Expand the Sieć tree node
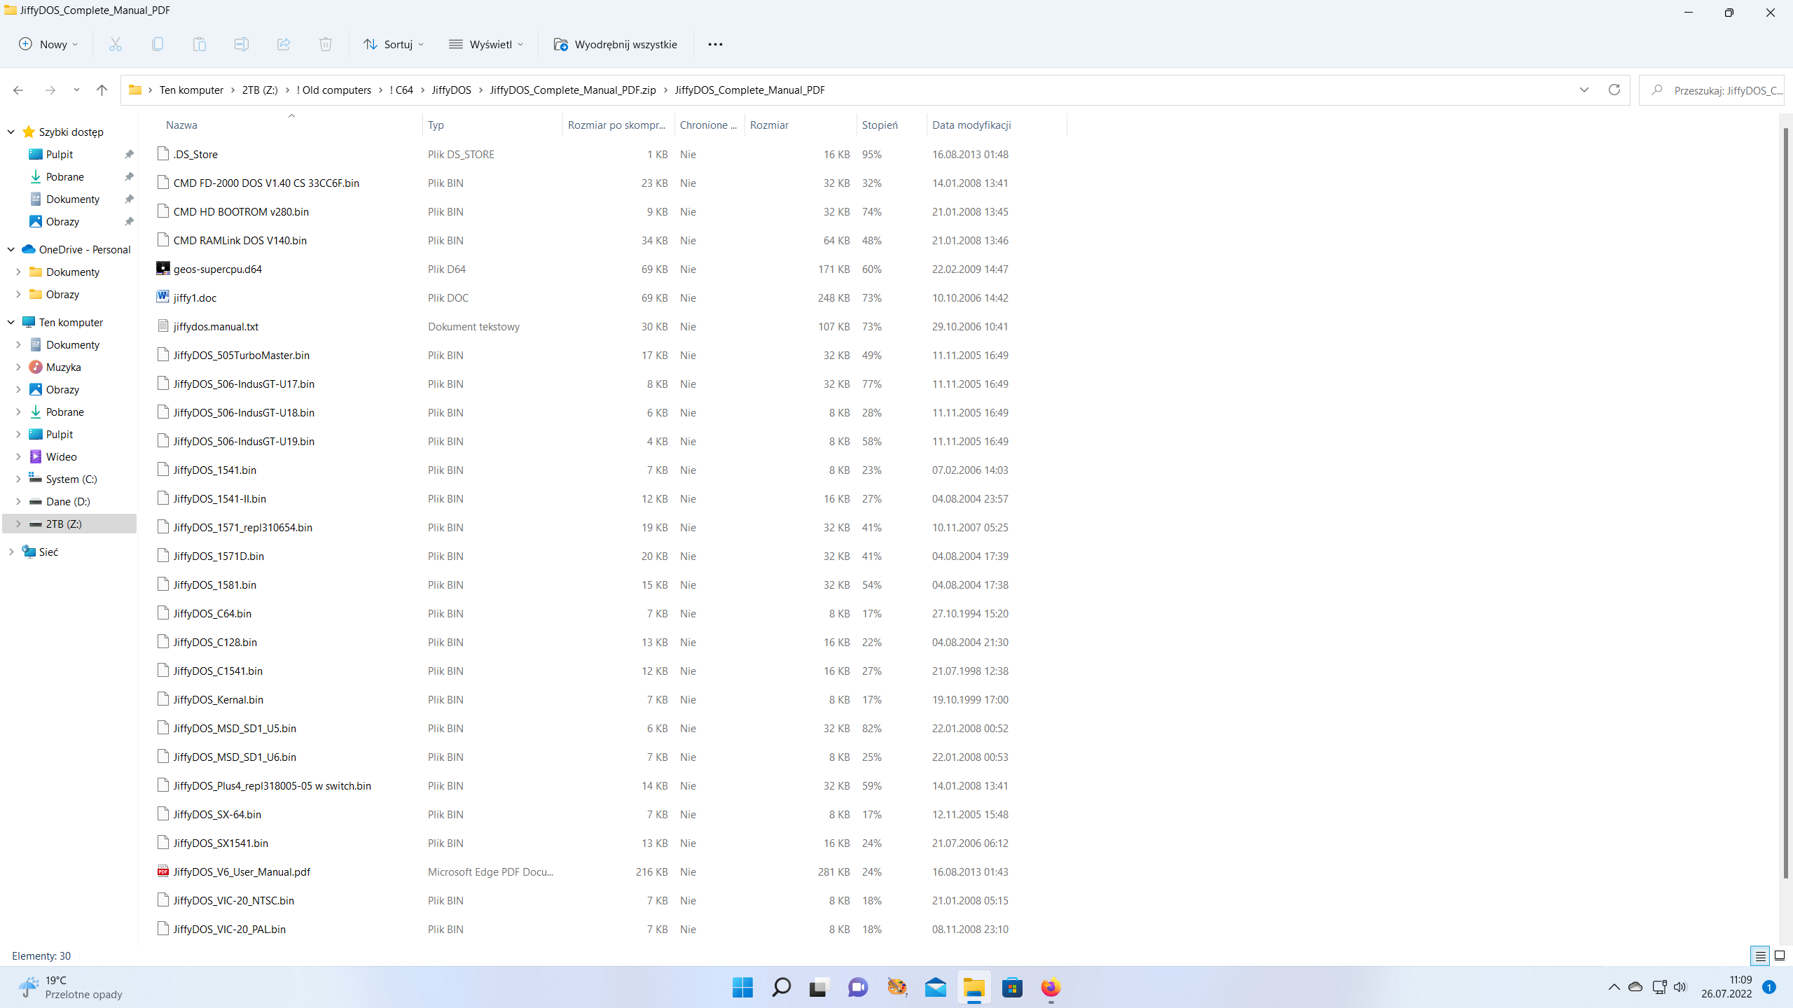Viewport: 1793px width, 1008px height. pos(11,552)
